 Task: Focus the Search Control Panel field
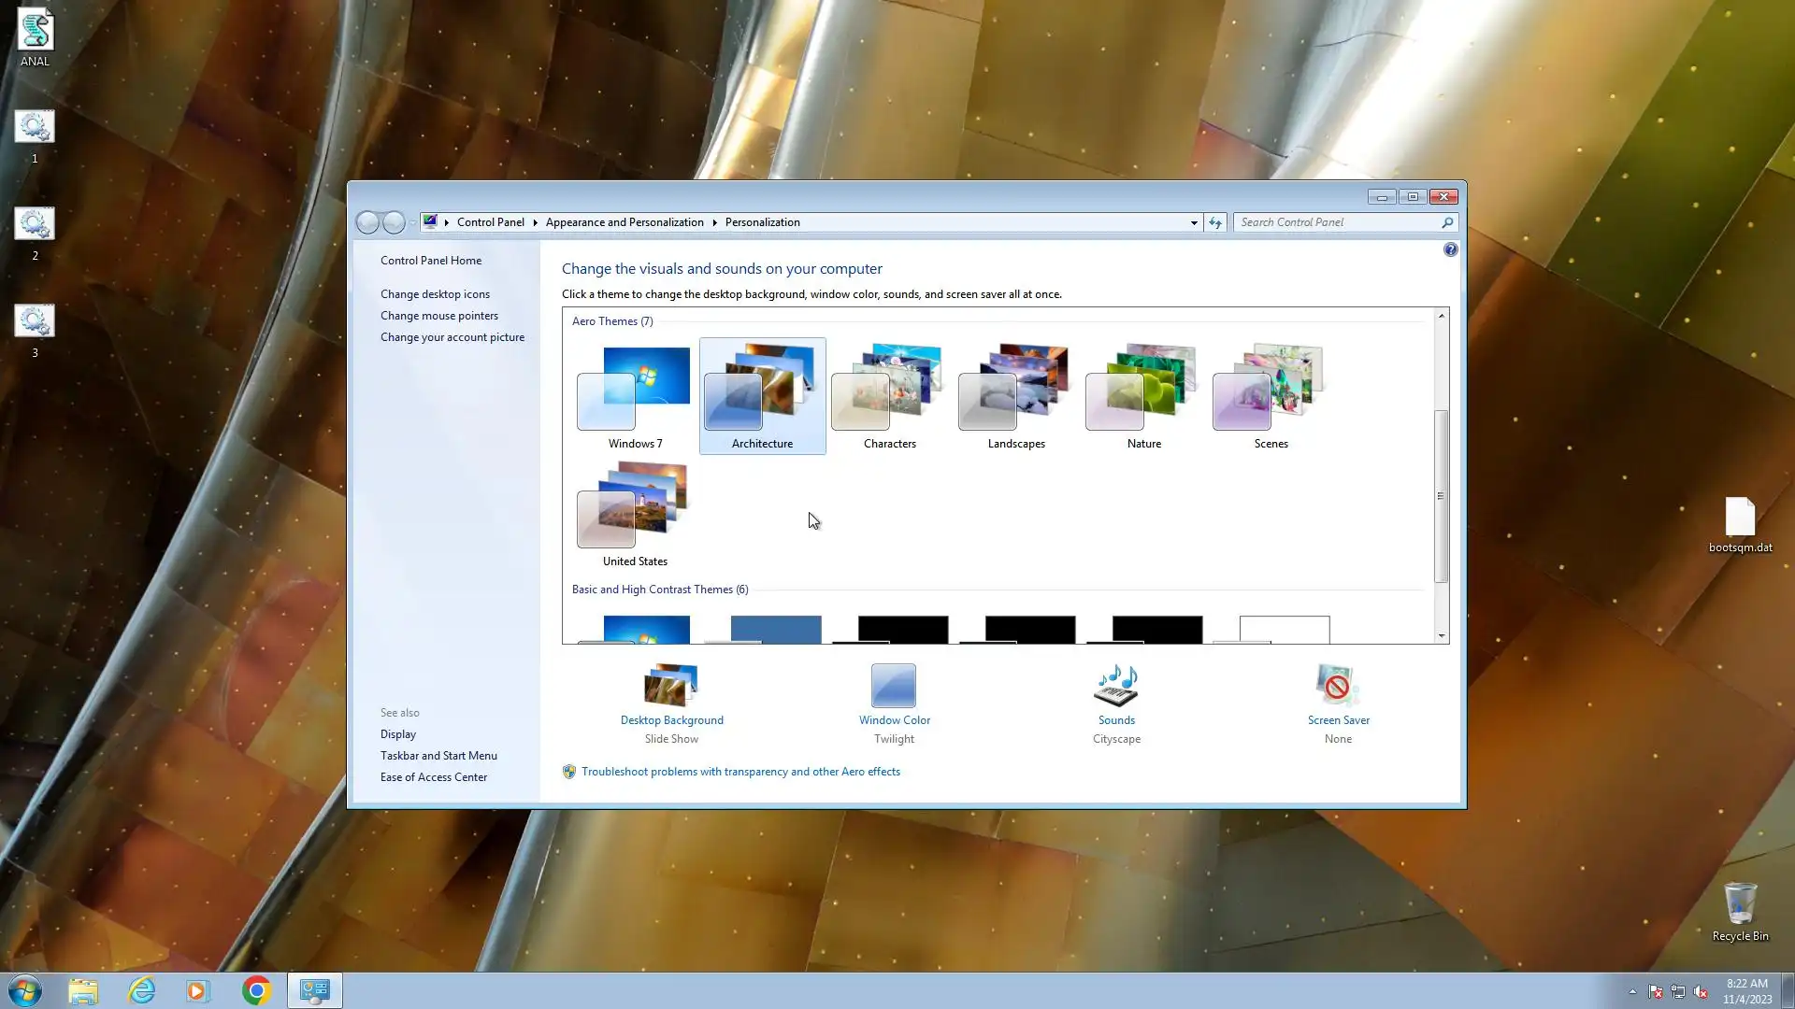coord(1337,222)
